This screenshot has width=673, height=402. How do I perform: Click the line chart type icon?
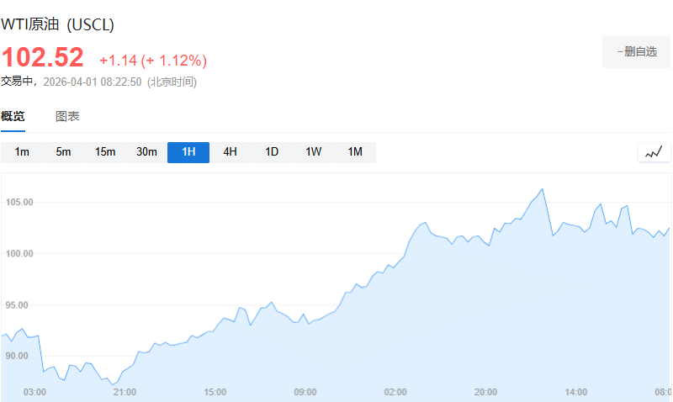tap(654, 152)
